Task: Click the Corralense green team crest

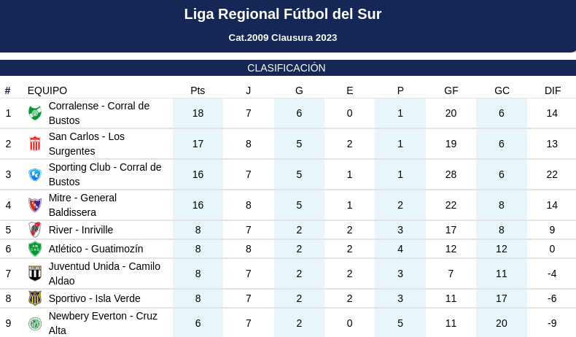Action: (35, 113)
